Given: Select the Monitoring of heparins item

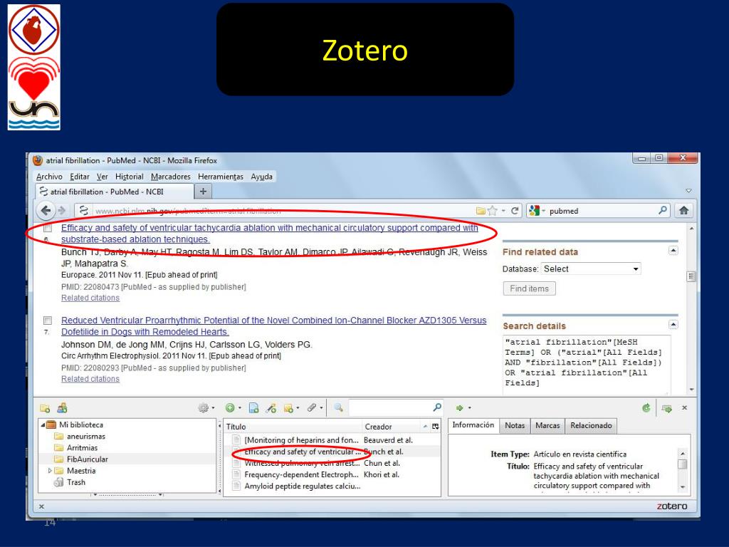Looking at the screenshot, I should tap(332, 440).
